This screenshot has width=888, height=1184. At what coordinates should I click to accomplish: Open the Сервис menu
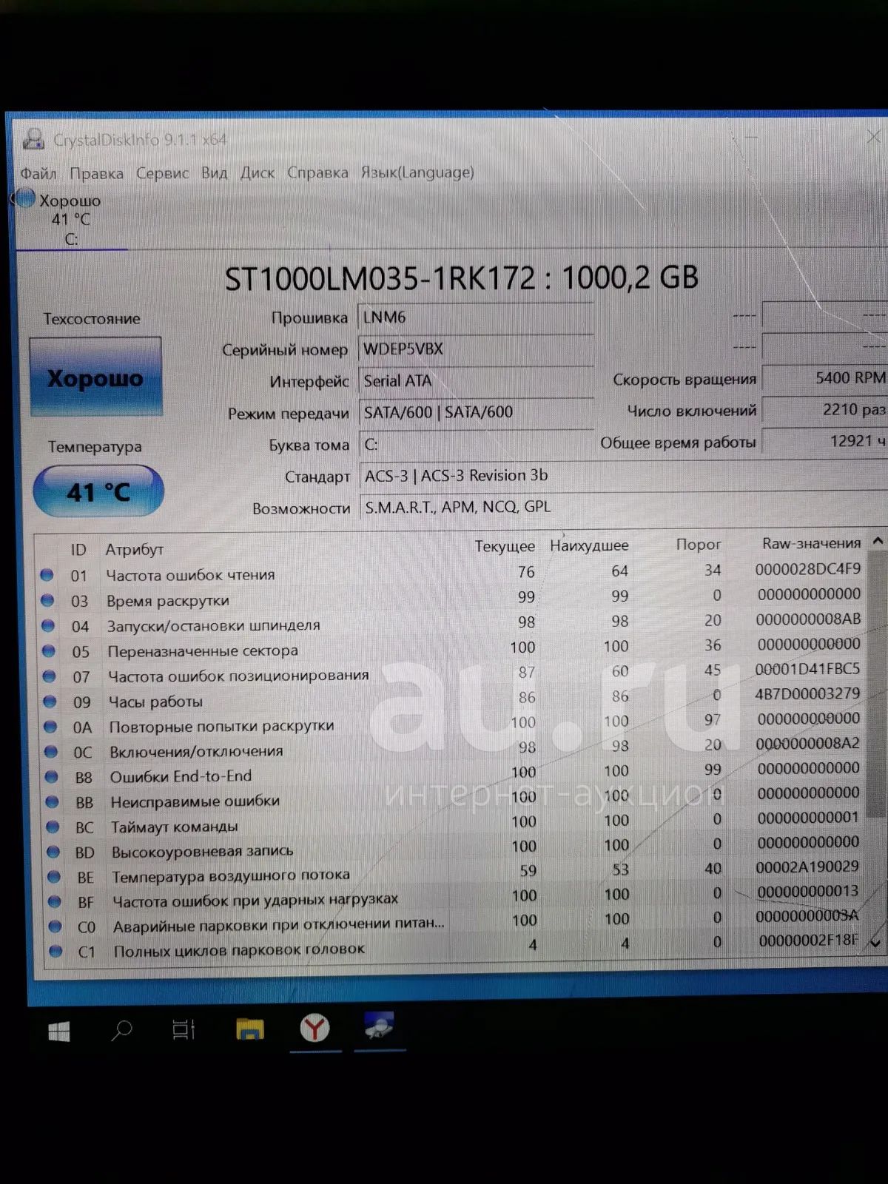162,173
